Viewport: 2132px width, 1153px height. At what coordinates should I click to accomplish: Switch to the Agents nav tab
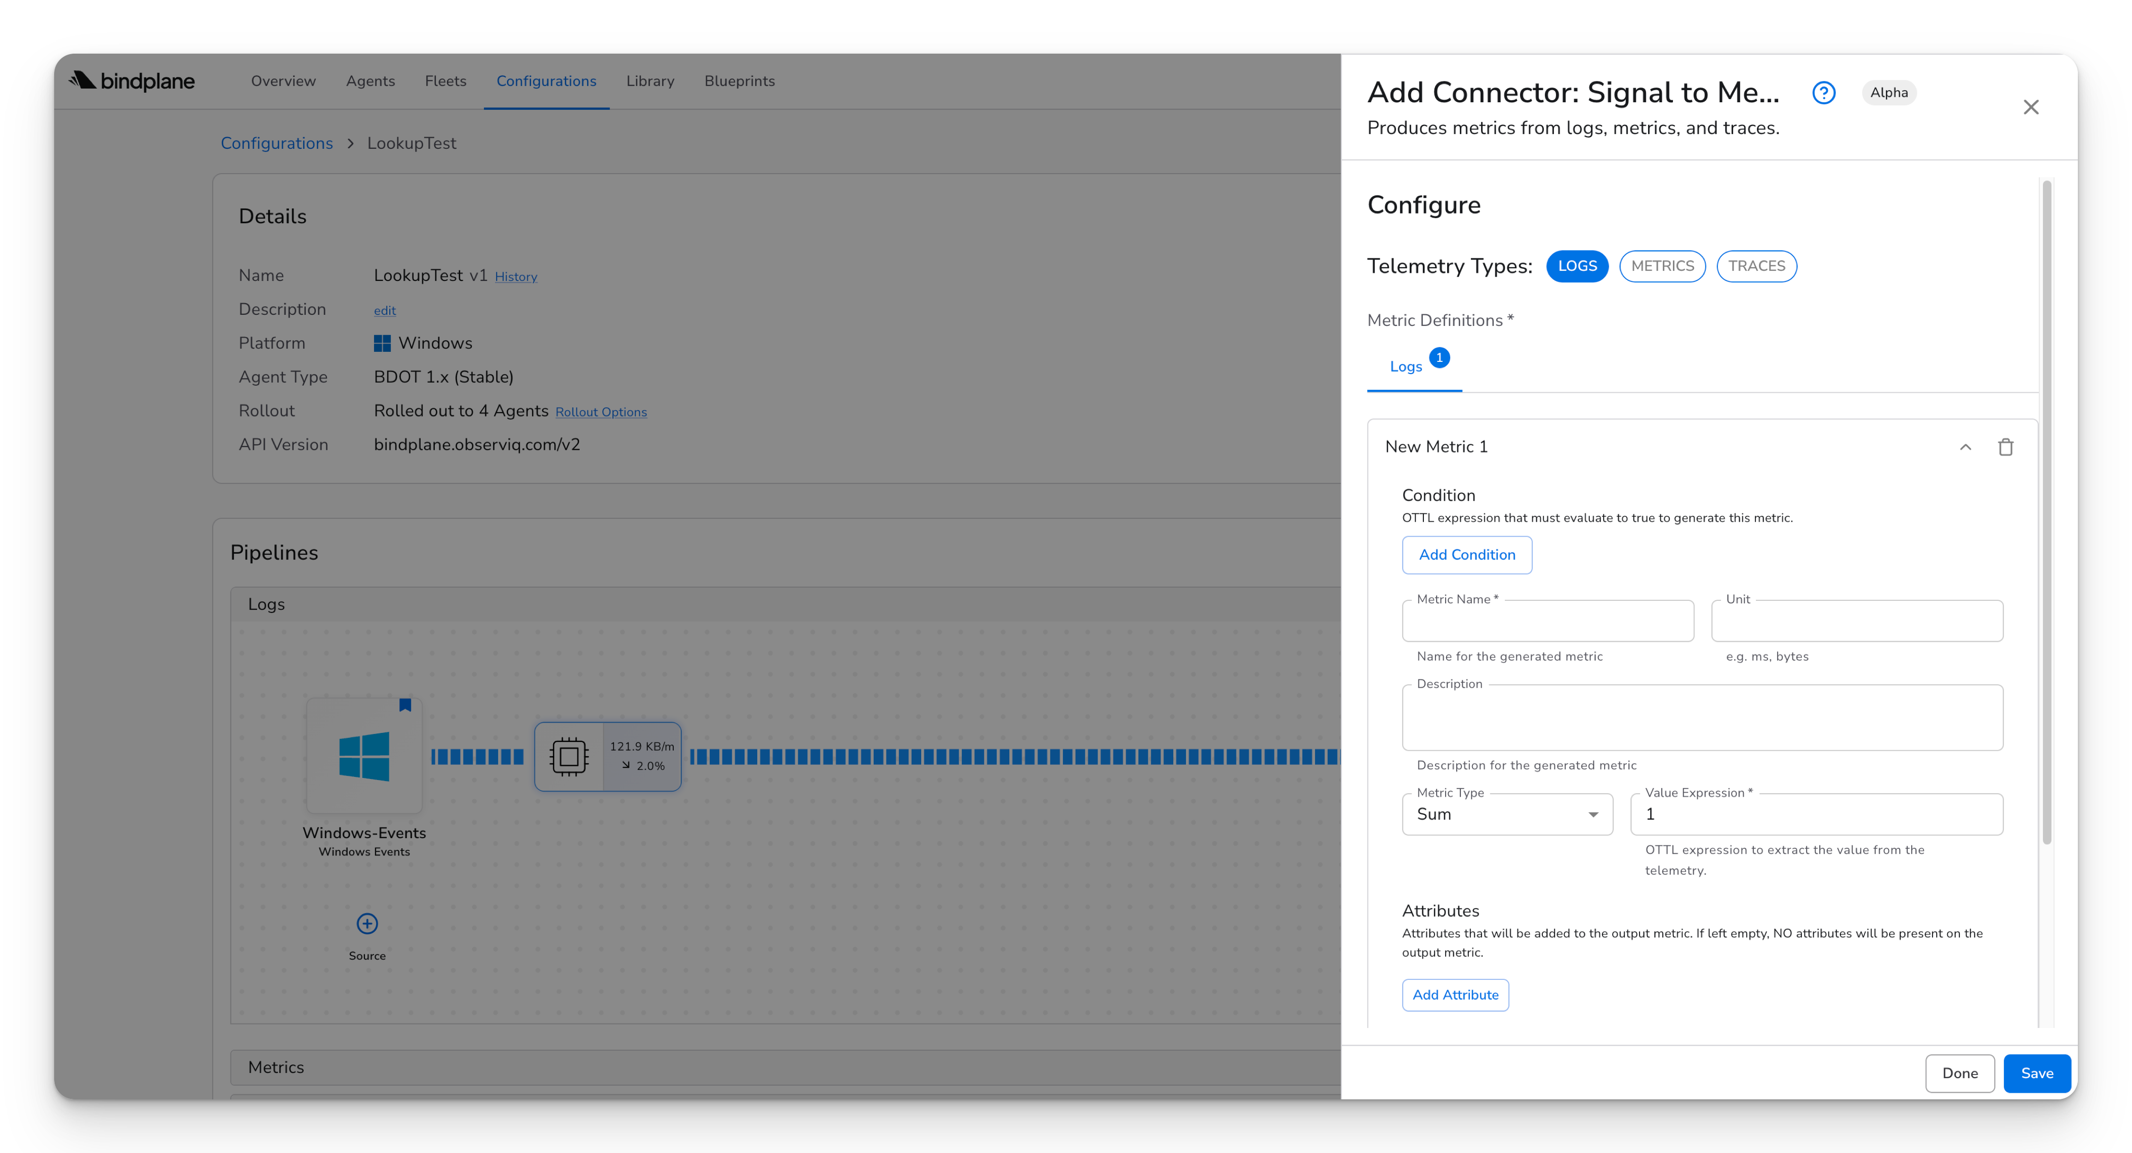point(370,81)
